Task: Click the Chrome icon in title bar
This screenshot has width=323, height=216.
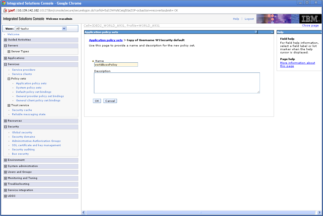Action: [x=4, y=3]
